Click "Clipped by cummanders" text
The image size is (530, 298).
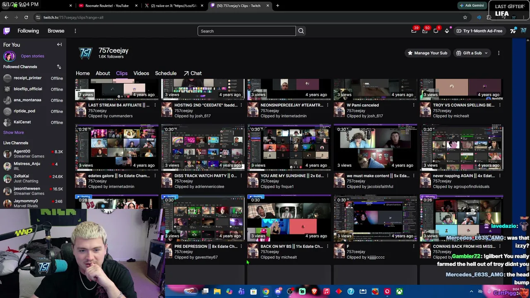111,116
